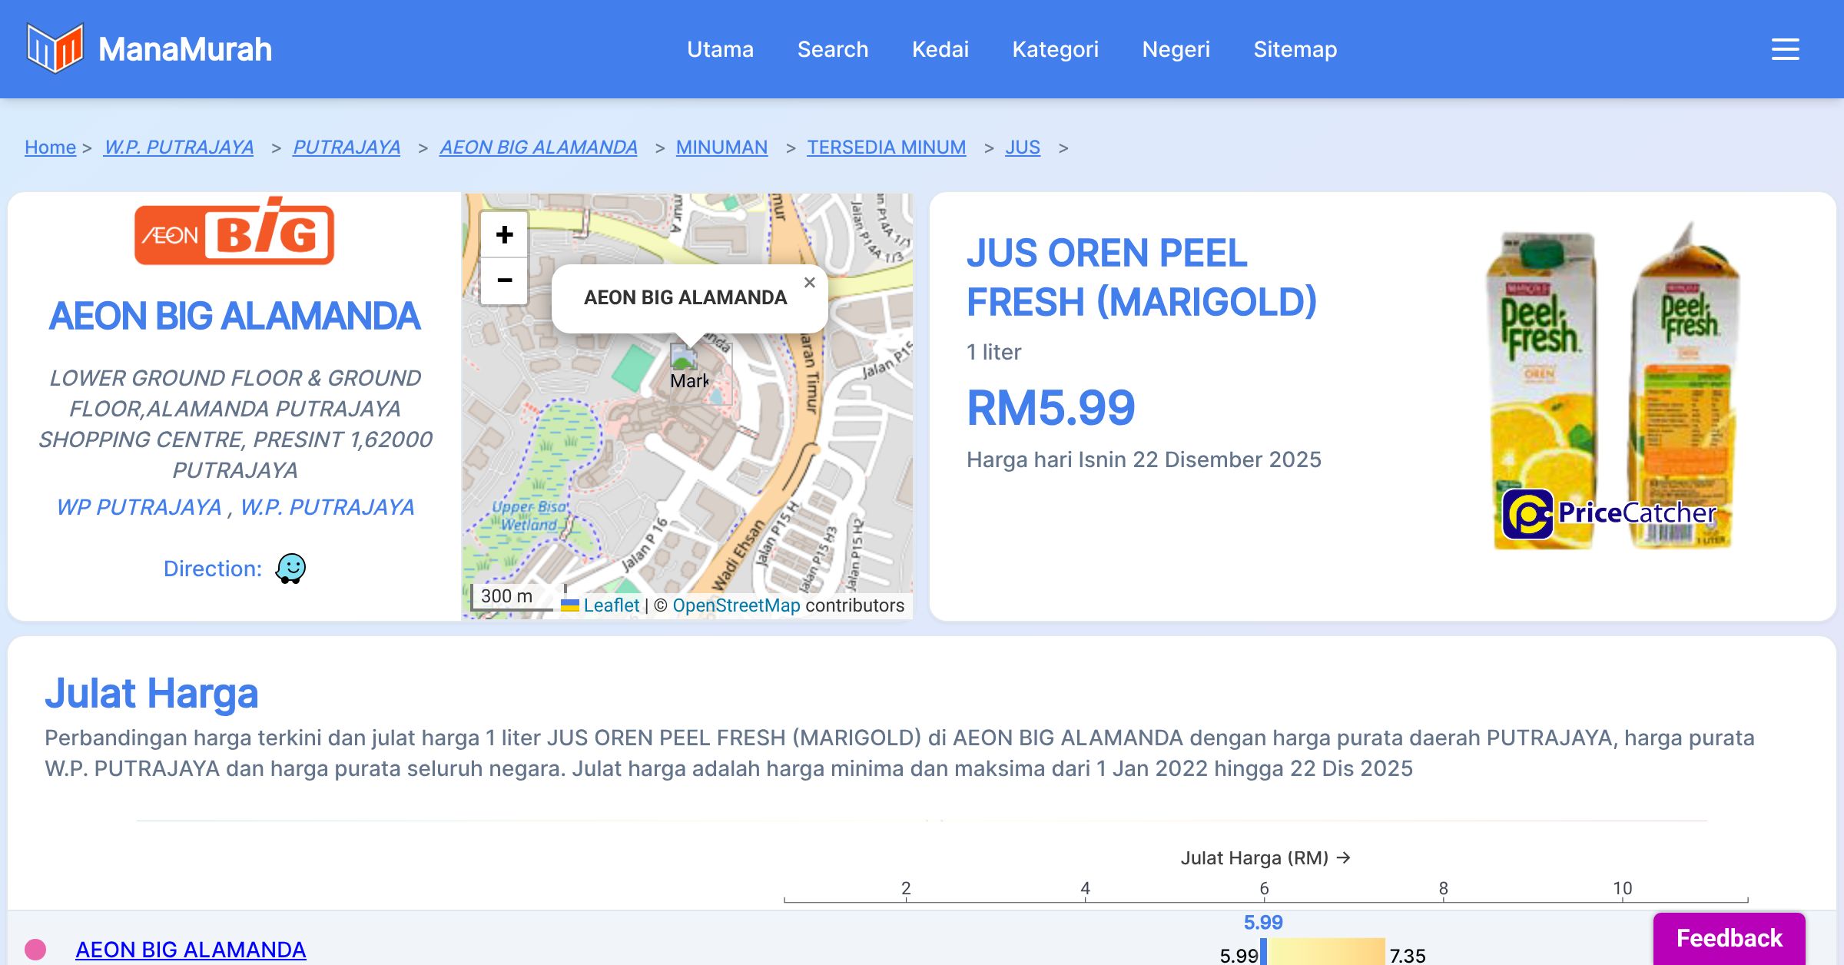Zoom in on the map
Viewport: 1844px width, 965px height.
click(x=504, y=235)
